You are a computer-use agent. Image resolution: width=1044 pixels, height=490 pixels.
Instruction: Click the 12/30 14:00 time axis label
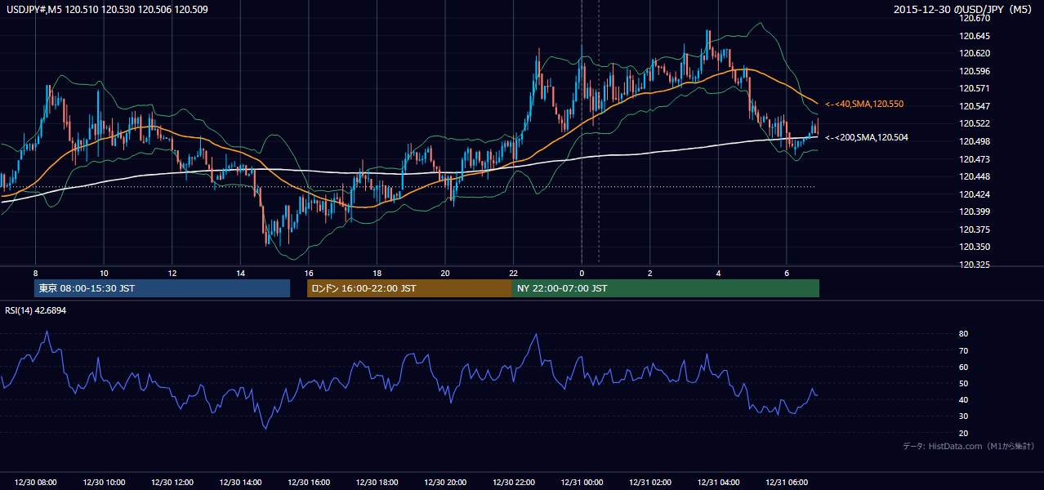pyautogui.click(x=240, y=483)
